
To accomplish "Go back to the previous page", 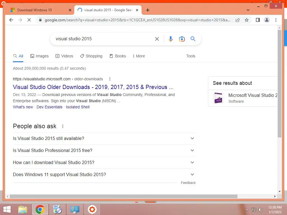I will click(11, 20).
